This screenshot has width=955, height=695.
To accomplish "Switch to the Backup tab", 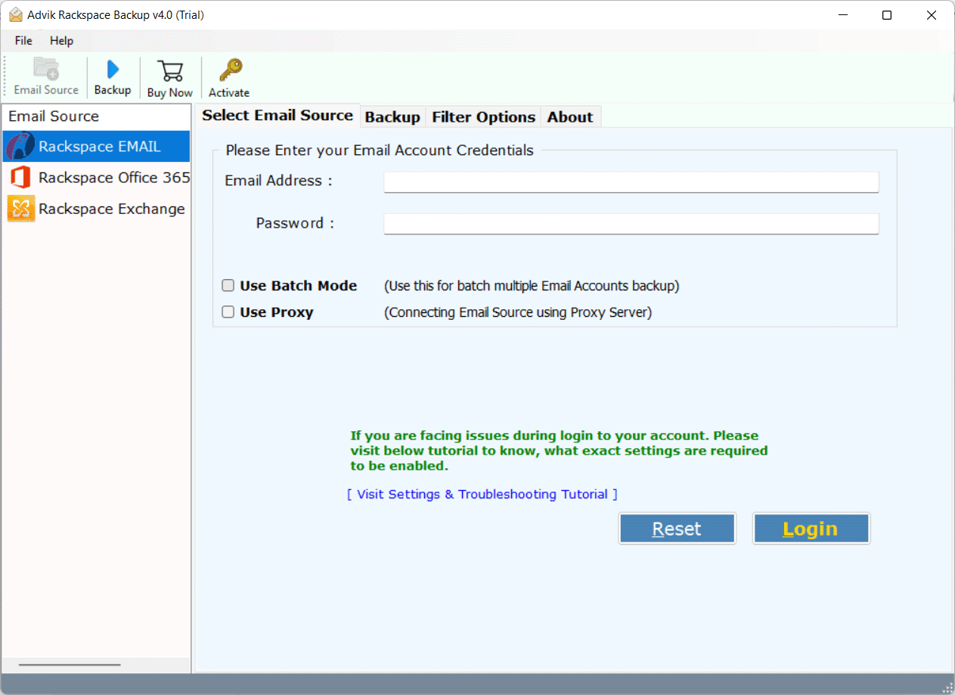I will [392, 116].
